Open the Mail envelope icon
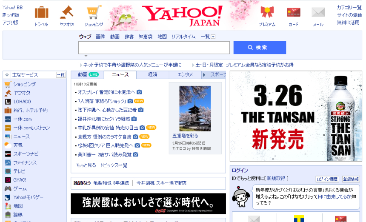The height and width of the screenshot is (222, 366). 318,13
